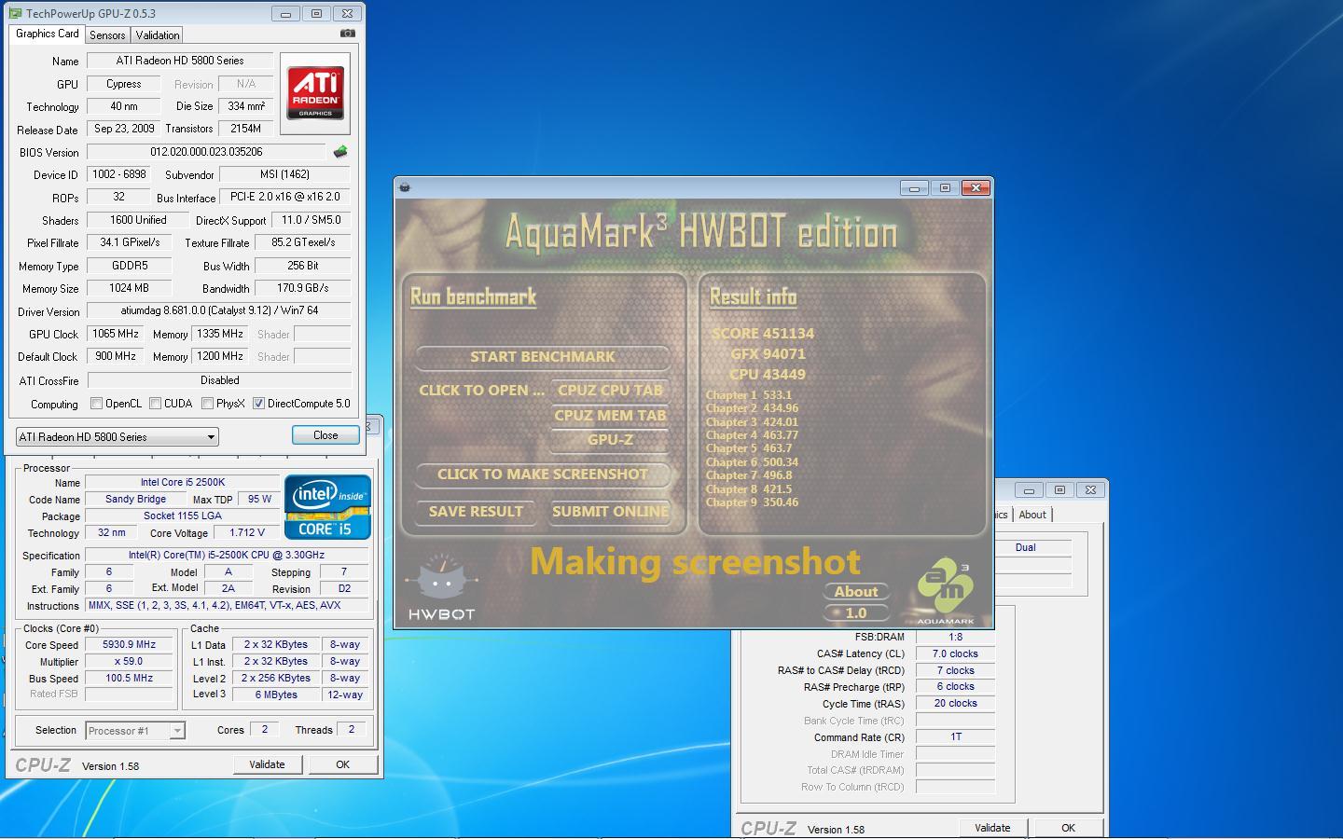Click the Close button in GPU-Z
Image resolution: width=1343 pixels, height=839 pixels.
point(325,435)
